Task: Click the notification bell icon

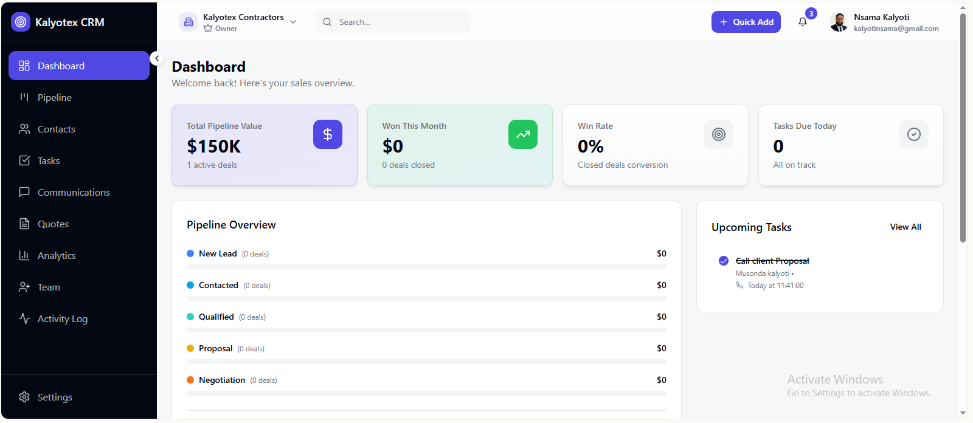Action: (803, 22)
